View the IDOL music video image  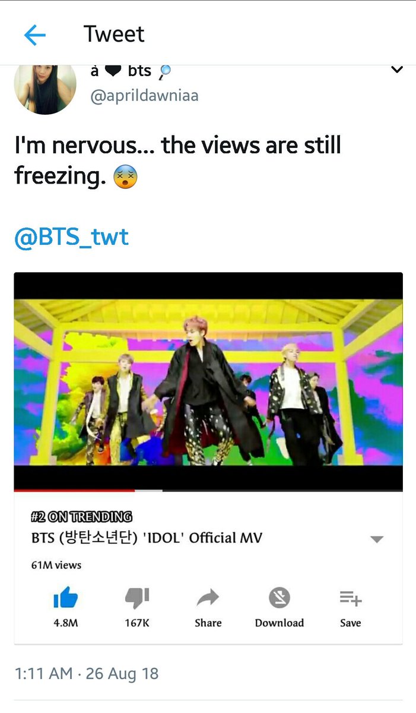(208, 381)
